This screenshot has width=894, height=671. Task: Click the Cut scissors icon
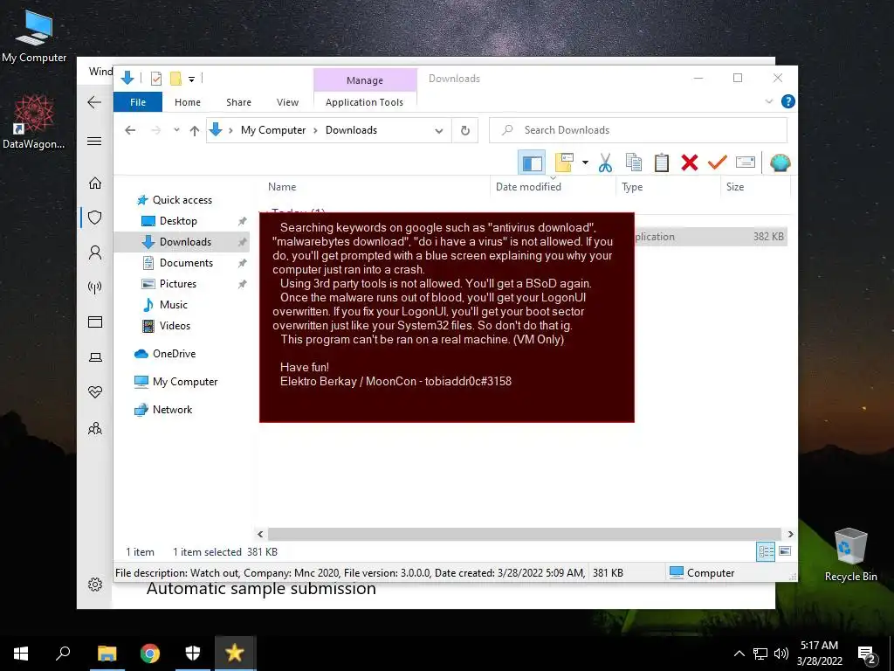click(x=606, y=163)
